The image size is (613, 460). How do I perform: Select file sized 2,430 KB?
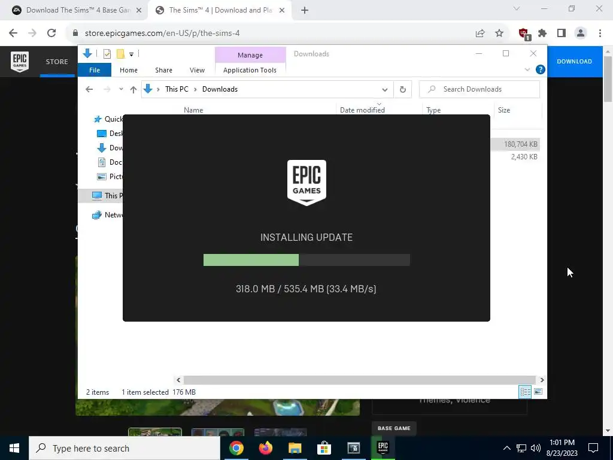[524, 157]
